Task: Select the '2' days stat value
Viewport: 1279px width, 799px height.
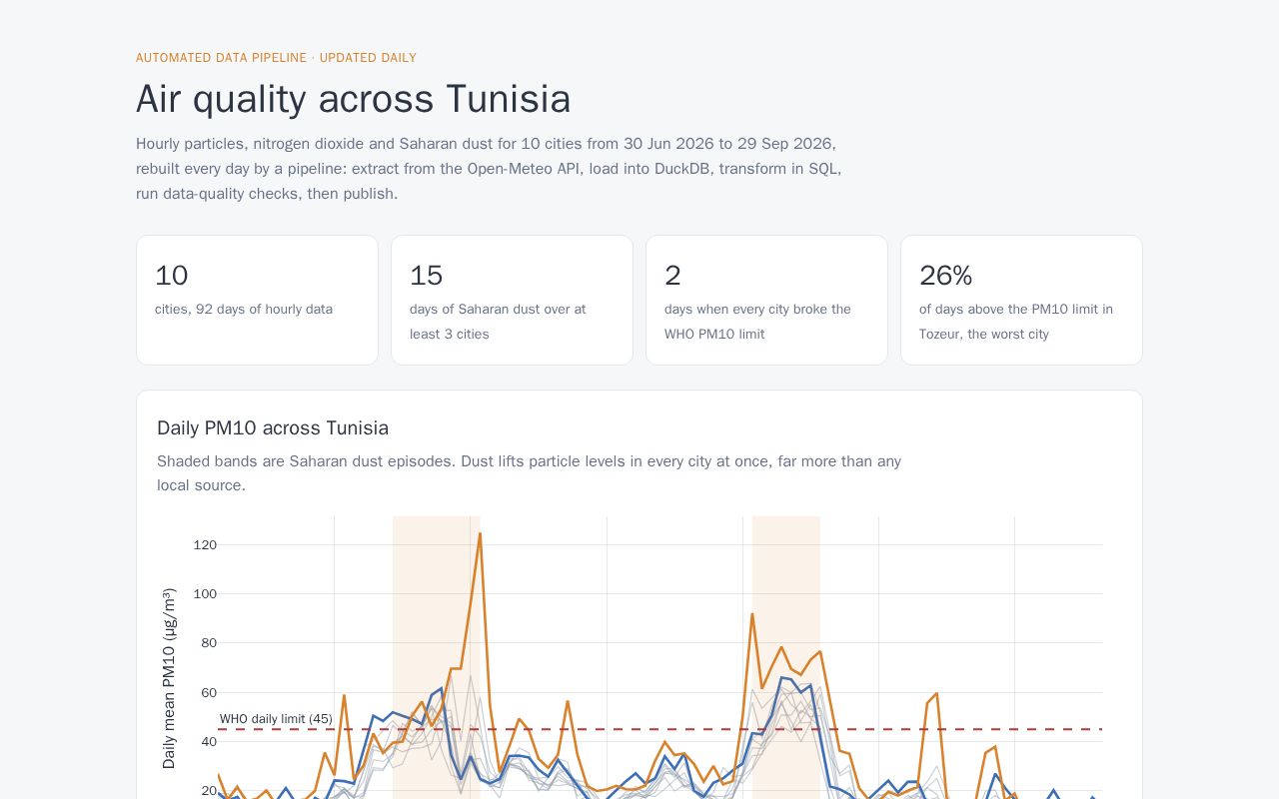Action: (x=672, y=276)
